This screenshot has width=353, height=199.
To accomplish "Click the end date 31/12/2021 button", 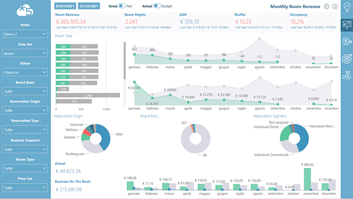I will pyautogui.click(x=89, y=6).
